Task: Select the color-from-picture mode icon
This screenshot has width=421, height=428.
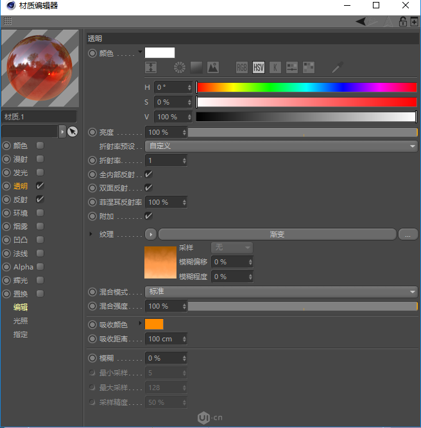Action: (x=213, y=67)
